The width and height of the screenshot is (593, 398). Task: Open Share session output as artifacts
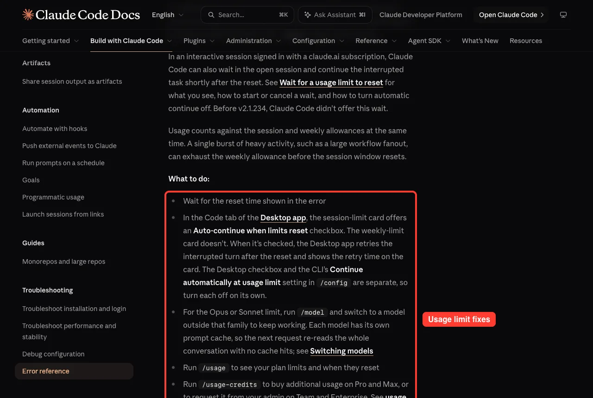coord(72,81)
